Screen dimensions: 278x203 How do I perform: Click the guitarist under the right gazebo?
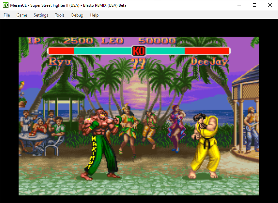pos(251,129)
